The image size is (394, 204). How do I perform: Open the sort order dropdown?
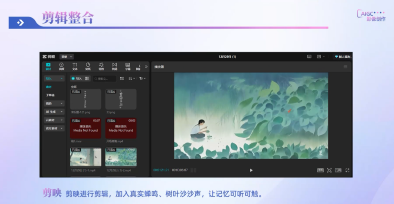(x=131, y=78)
